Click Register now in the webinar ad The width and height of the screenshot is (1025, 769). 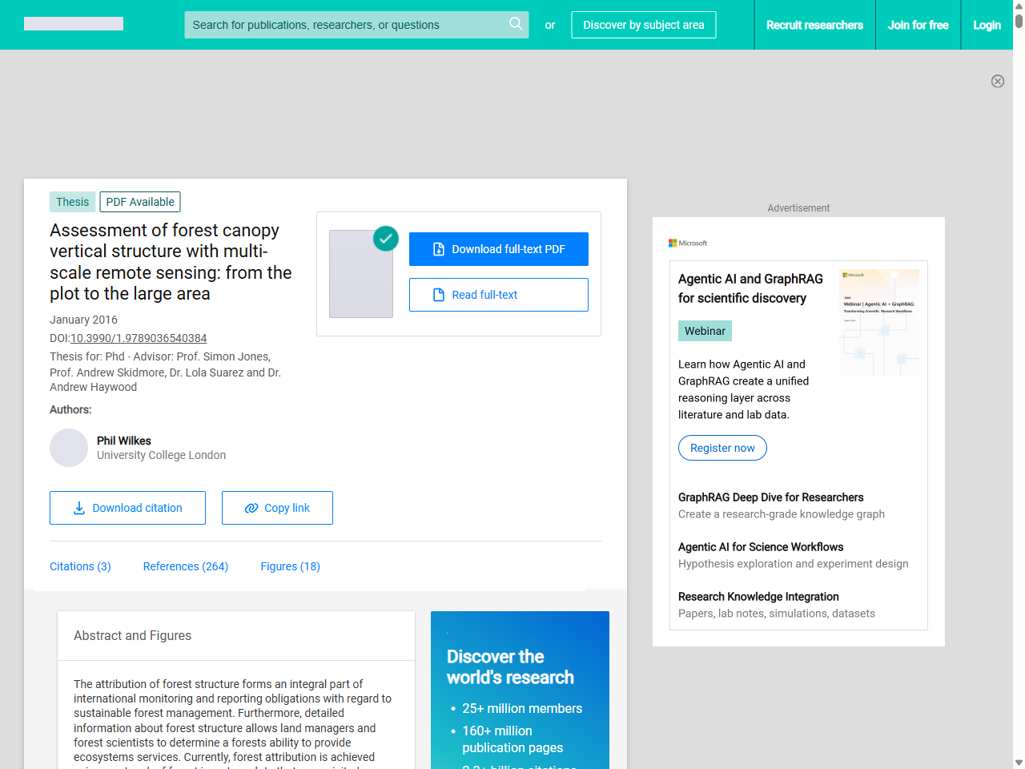pos(722,448)
